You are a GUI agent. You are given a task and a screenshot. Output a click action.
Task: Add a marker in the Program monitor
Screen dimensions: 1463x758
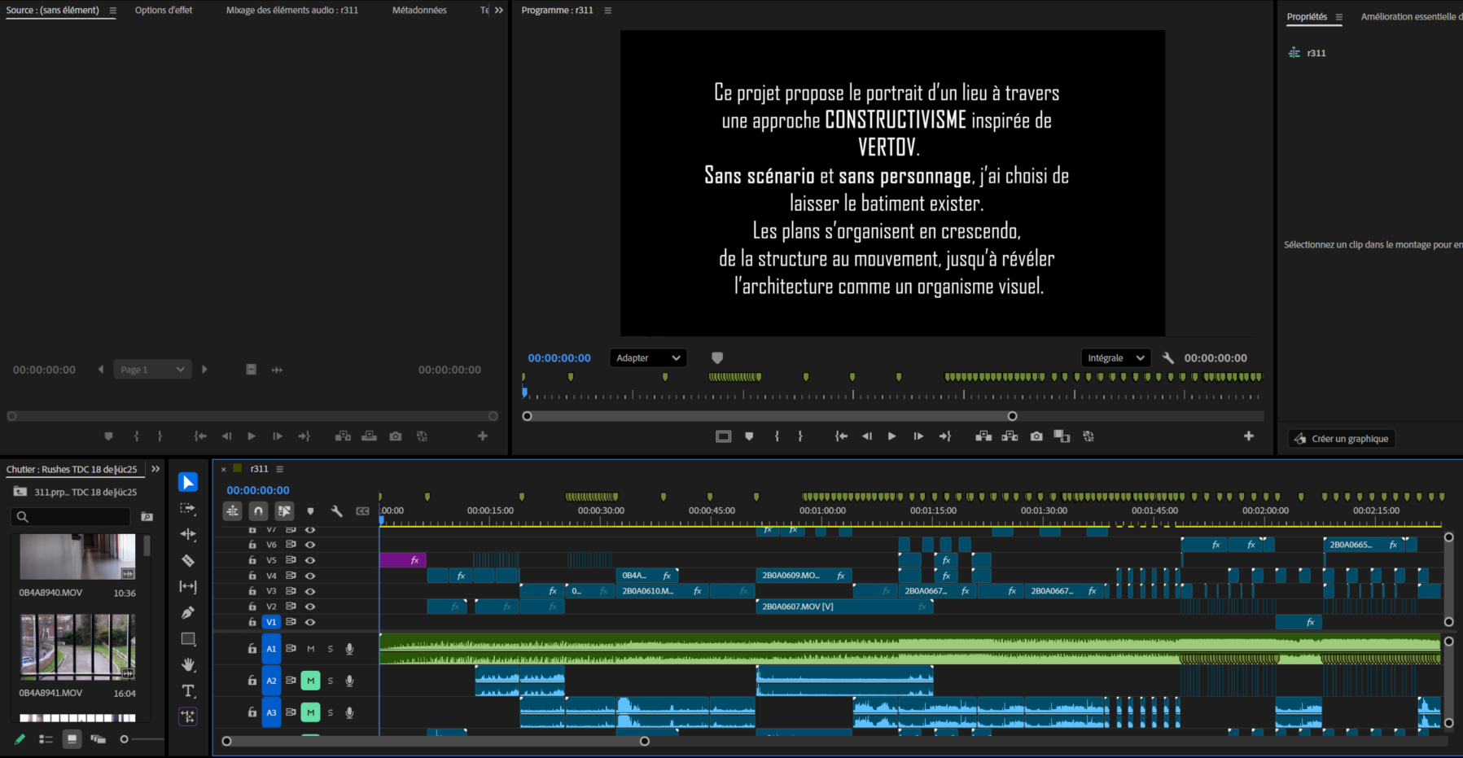[749, 436]
